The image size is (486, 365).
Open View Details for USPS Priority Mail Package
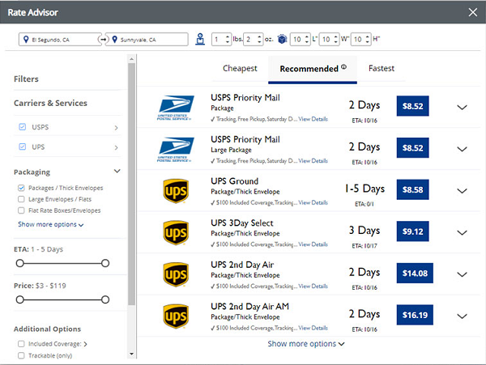[x=313, y=119]
